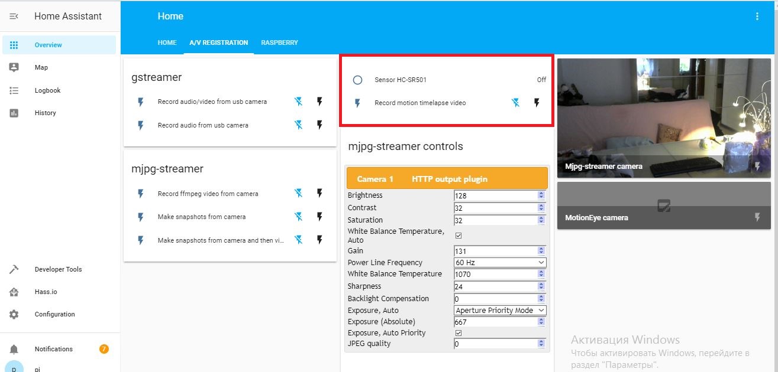Viewport: 778px width, 372px height.
Task: Switch to the RASPBERRY tab
Action: coord(279,43)
